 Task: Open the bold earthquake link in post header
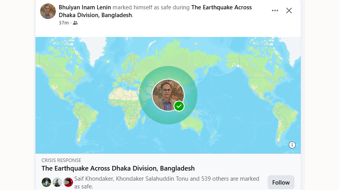[x=221, y=7]
